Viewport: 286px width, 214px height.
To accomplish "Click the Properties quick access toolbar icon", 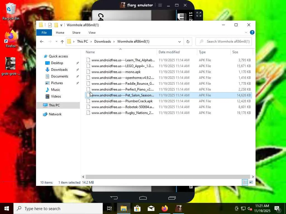I will click(x=50, y=25).
